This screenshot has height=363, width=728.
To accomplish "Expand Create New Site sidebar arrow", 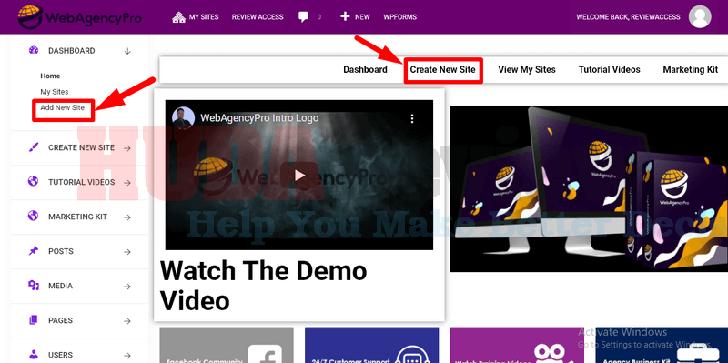I will click(127, 148).
